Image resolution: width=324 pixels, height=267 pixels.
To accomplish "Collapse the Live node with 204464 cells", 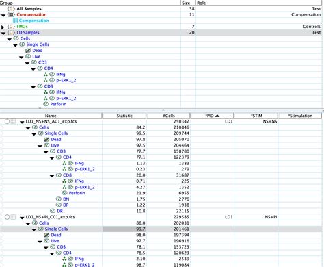I will point(40,146).
